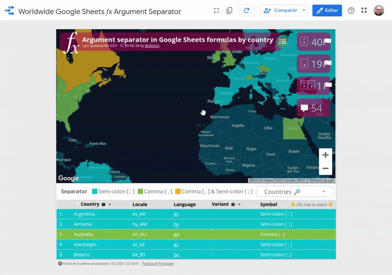The image size is (392, 275).
Task: Click the Egypt country on map
Action: (x=293, y=128)
